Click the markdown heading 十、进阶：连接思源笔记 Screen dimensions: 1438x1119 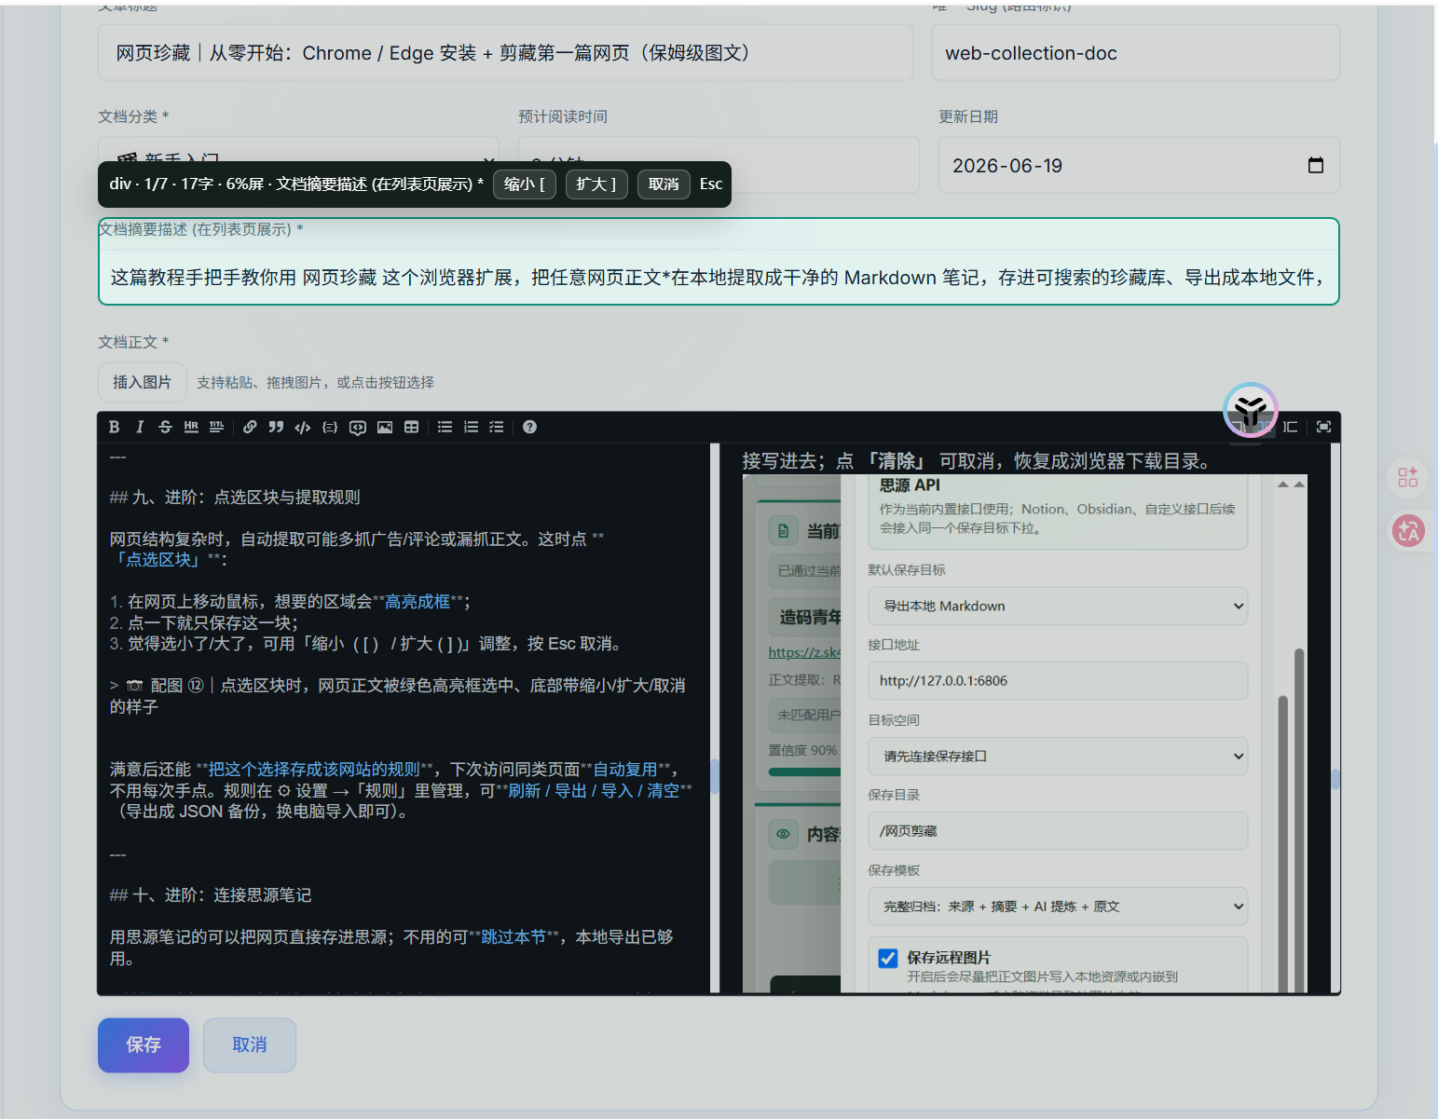(x=211, y=895)
